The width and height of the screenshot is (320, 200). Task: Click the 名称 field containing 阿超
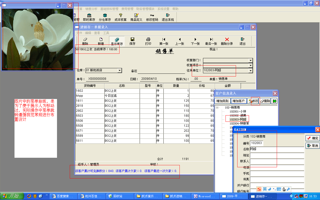pos(277,149)
